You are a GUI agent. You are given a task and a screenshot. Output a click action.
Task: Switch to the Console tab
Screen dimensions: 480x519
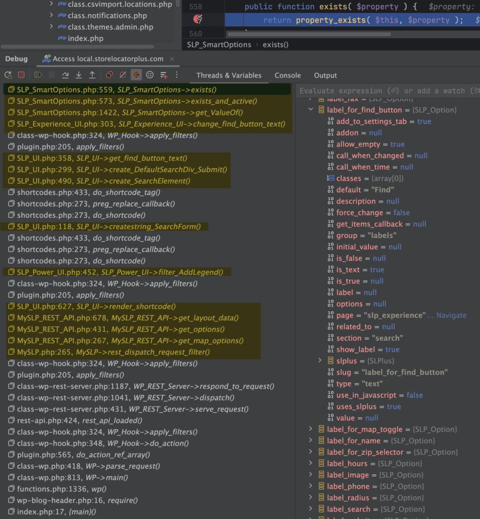[x=287, y=76]
